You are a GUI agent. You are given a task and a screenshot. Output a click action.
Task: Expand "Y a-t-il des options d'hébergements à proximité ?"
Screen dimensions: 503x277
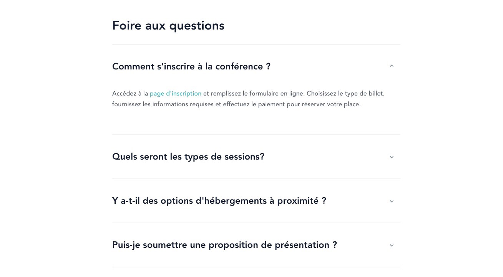point(219,201)
